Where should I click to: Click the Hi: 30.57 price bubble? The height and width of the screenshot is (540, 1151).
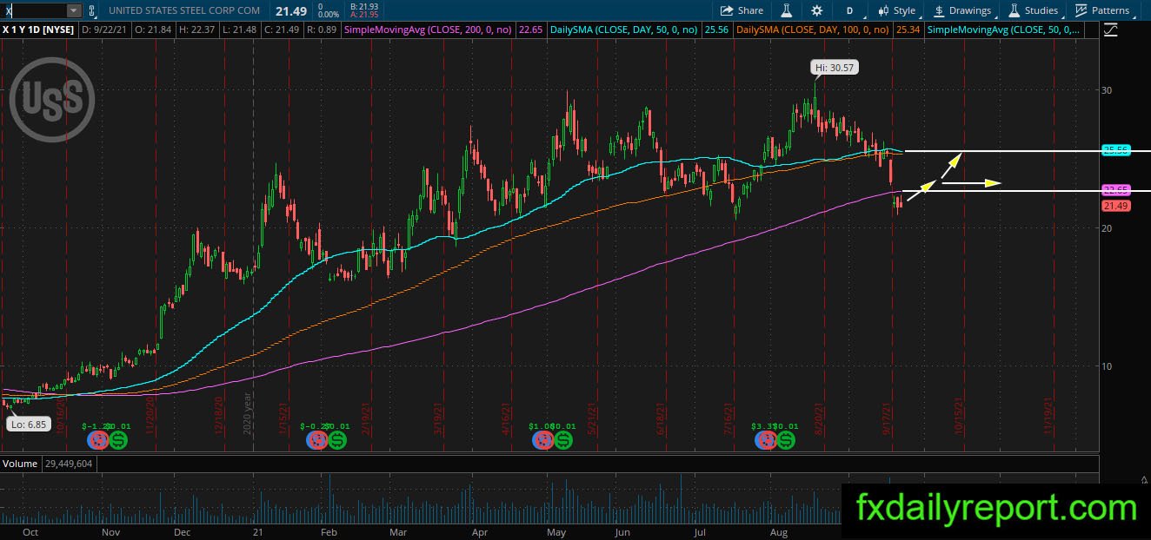coord(835,67)
